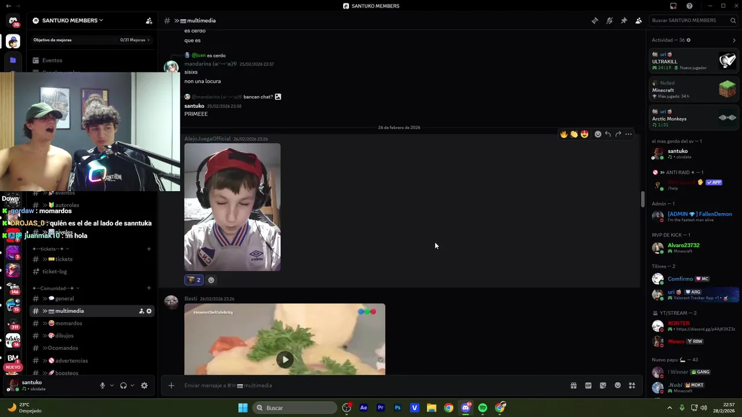This screenshot has height=417, width=742.
Task: Open AlejoJuegaOfficial's image attachment
Action: pyautogui.click(x=232, y=207)
